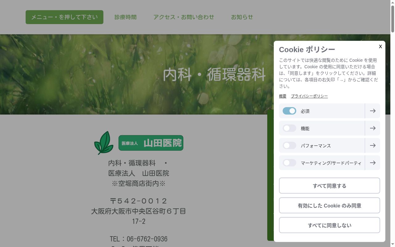Expand details arrow for マーケティング/サードパーティ
Image resolution: width=395 pixels, height=247 pixels.
372,163
